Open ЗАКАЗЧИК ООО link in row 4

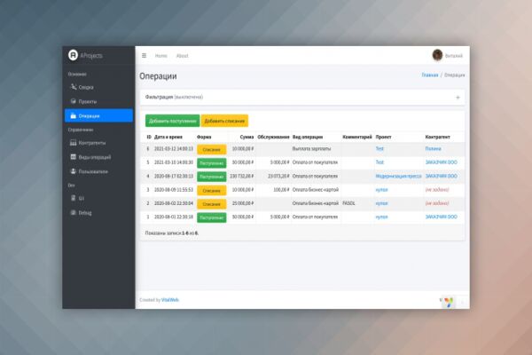point(441,176)
